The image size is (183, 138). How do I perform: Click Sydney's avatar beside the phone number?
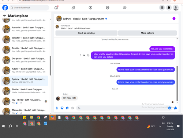[x=58, y=98]
